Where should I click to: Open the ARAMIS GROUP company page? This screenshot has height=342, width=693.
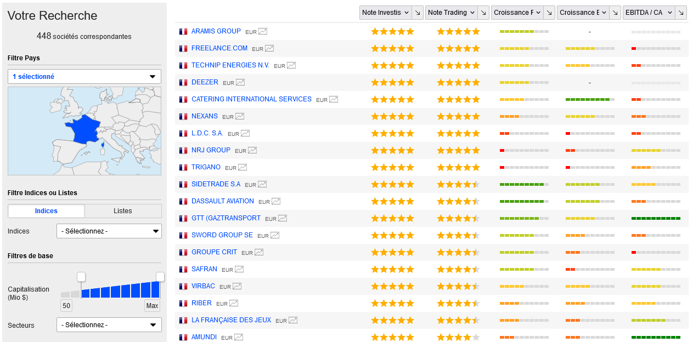point(216,31)
